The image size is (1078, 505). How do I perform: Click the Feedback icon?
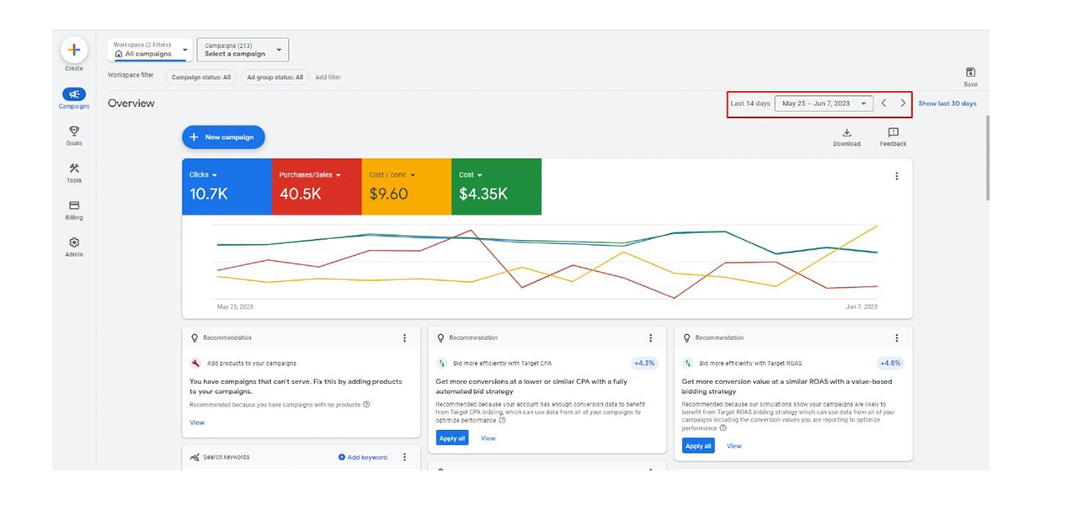click(x=893, y=133)
